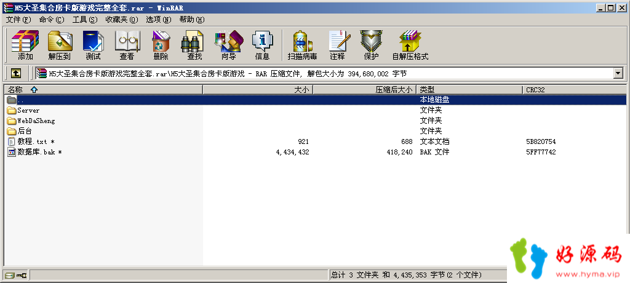
Task: Select the 后台 folder name
Action: coord(25,131)
